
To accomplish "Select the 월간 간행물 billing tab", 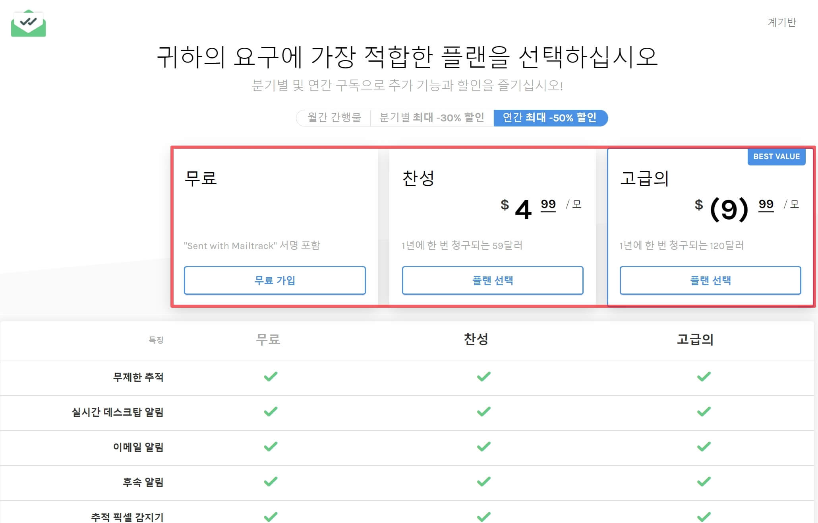I will click(x=334, y=118).
